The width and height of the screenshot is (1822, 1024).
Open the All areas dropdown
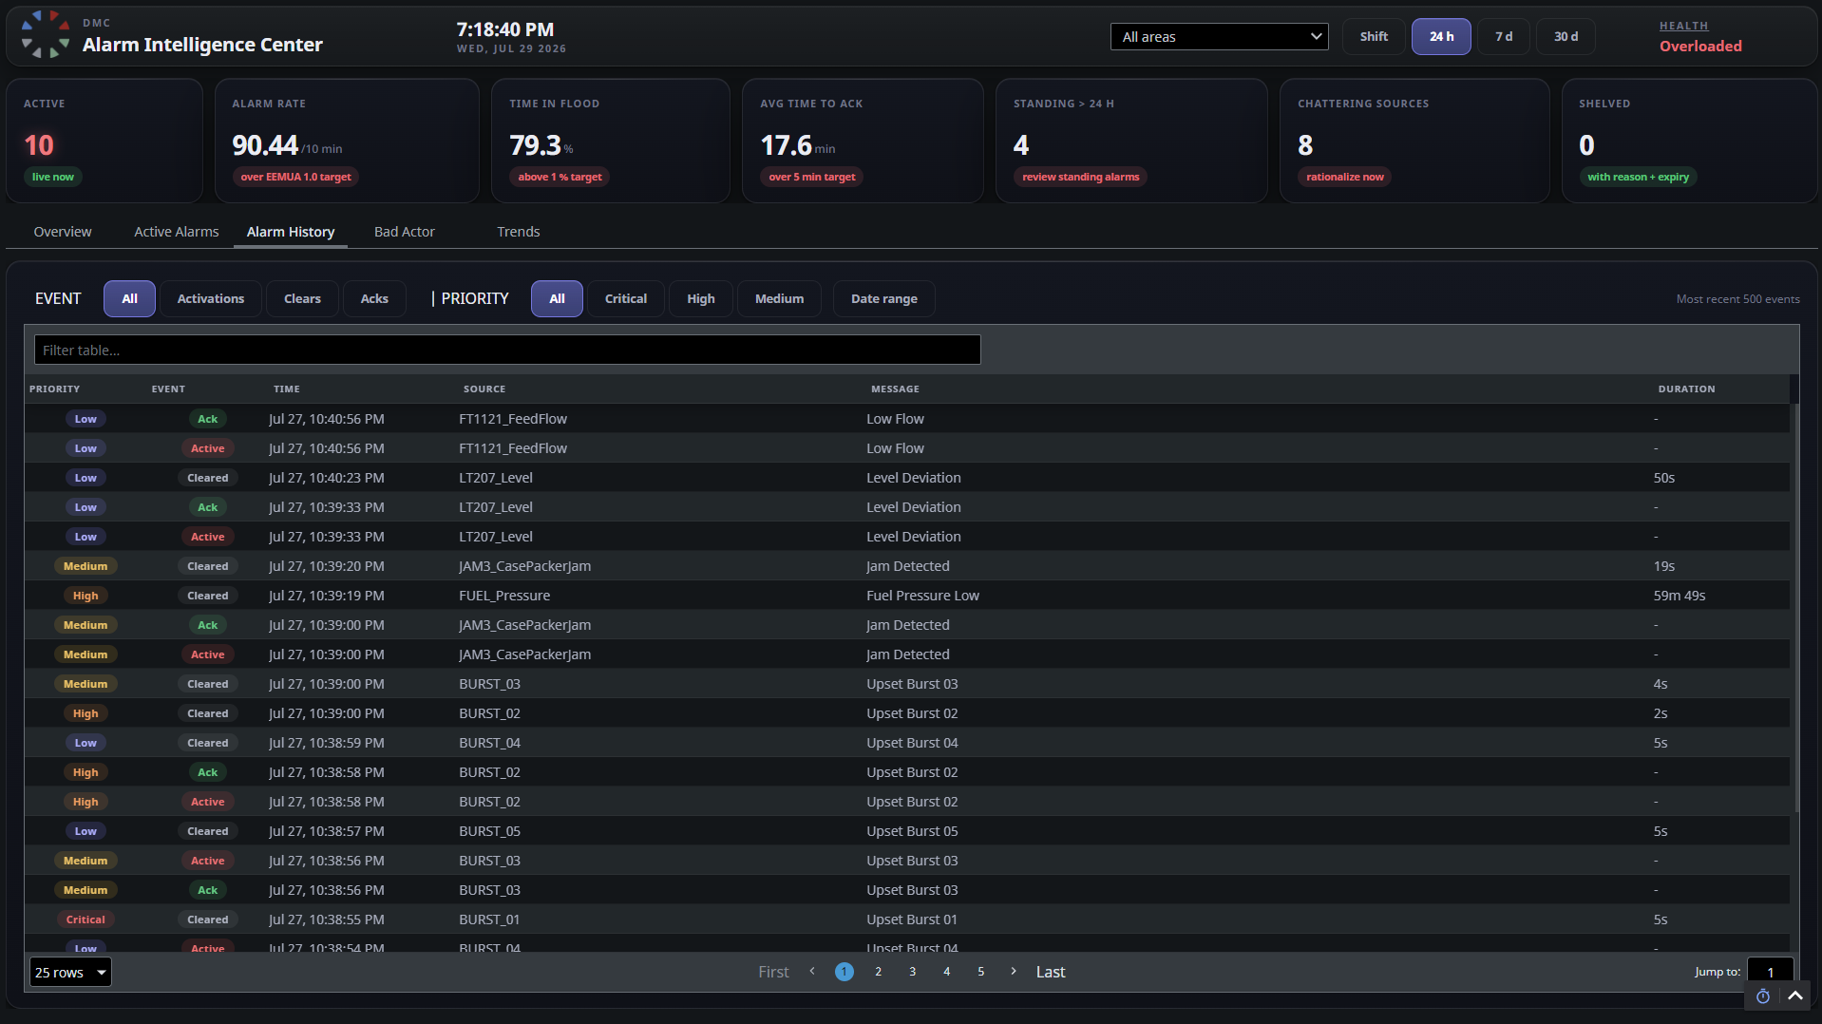(x=1219, y=36)
